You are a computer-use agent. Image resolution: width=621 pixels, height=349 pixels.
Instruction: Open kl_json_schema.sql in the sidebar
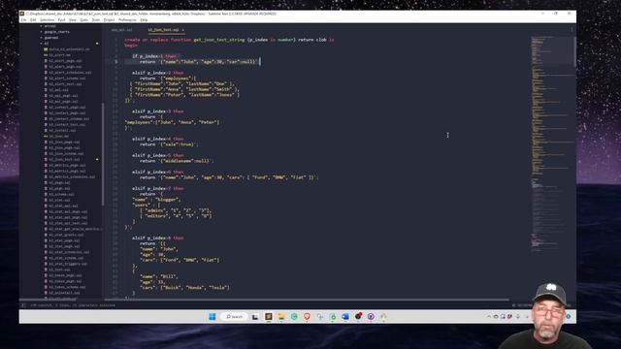click(66, 153)
